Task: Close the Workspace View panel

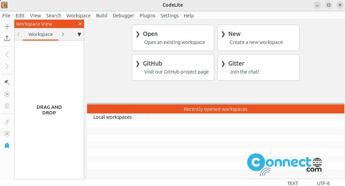Action: point(80,24)
